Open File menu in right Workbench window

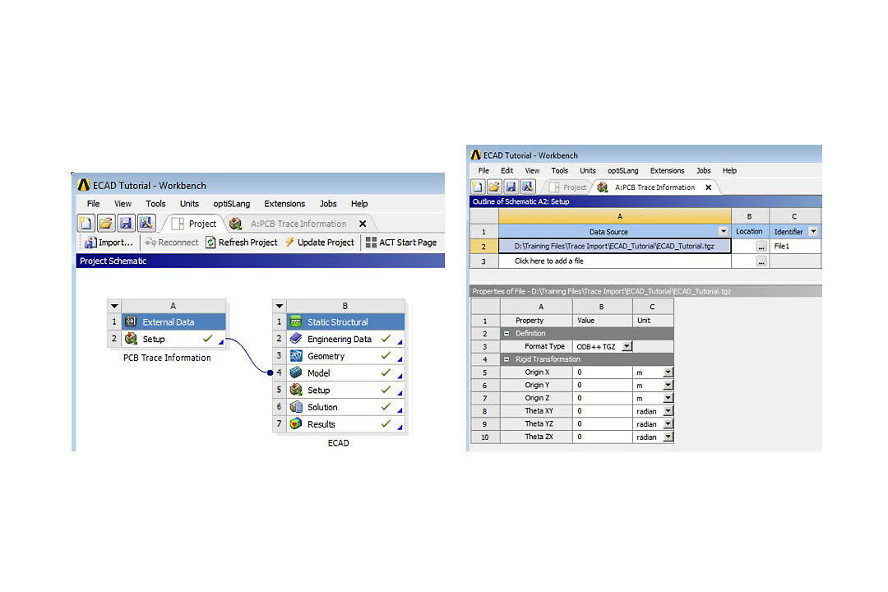483,170
